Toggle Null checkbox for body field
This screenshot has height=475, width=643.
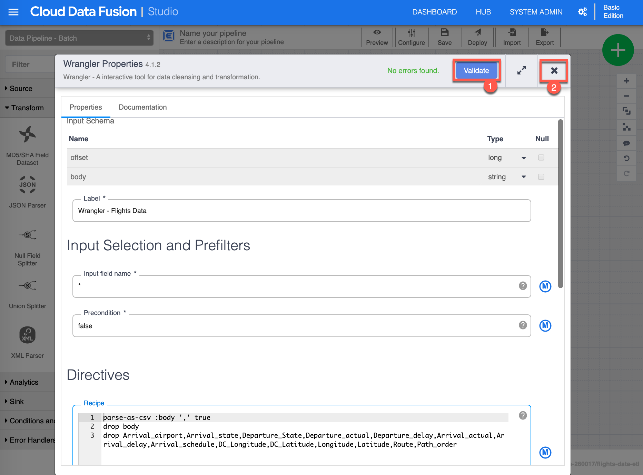click(x=541, y=177)
